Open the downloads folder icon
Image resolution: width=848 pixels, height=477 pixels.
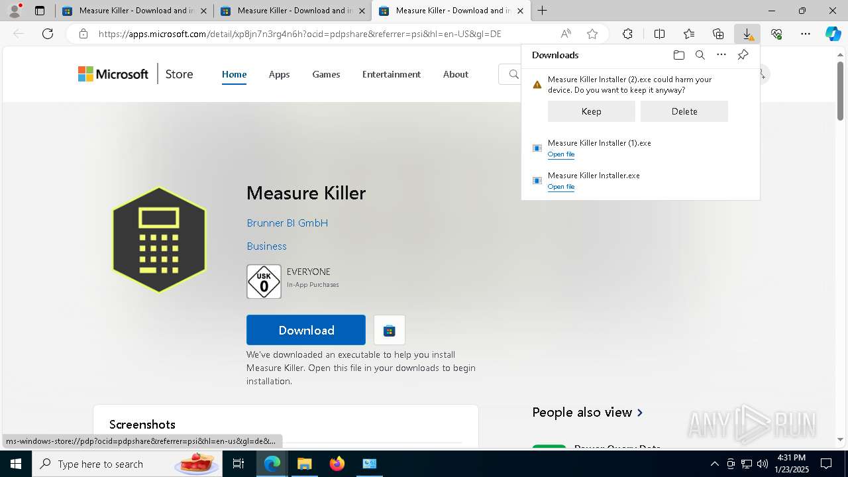678,55
